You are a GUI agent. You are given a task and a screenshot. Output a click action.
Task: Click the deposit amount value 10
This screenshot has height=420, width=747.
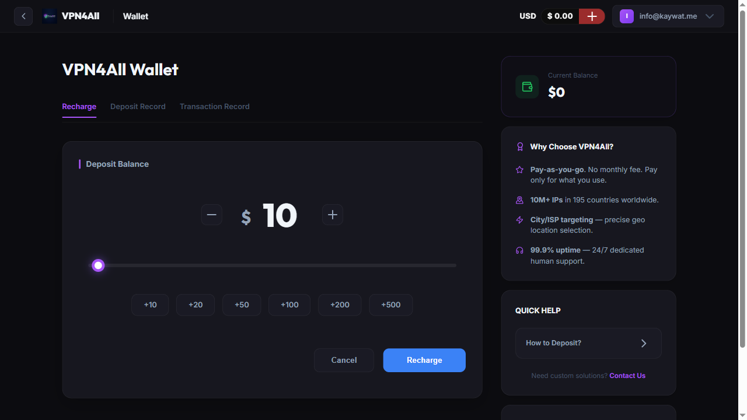pos(280,215)
